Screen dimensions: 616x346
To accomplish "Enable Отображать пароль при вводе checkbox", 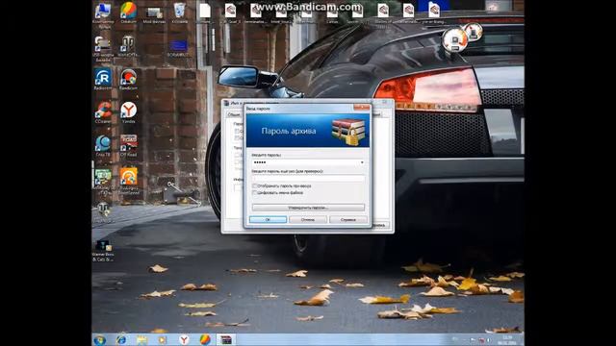I will (x=254, y=185).
